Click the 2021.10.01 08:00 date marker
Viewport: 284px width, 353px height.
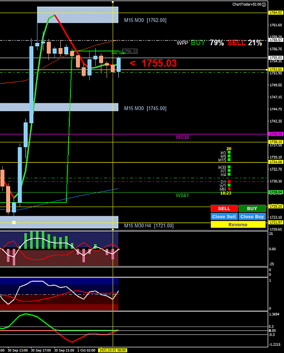[x=113, y=351]
